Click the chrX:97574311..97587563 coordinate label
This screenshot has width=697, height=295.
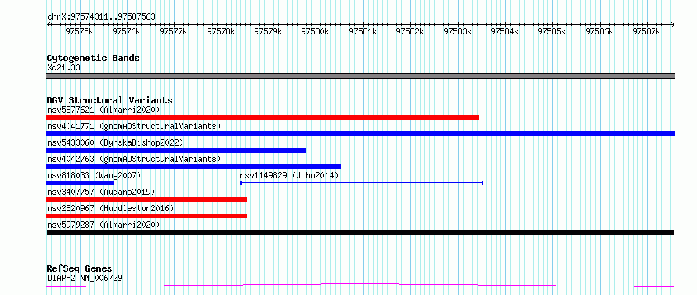101,17
